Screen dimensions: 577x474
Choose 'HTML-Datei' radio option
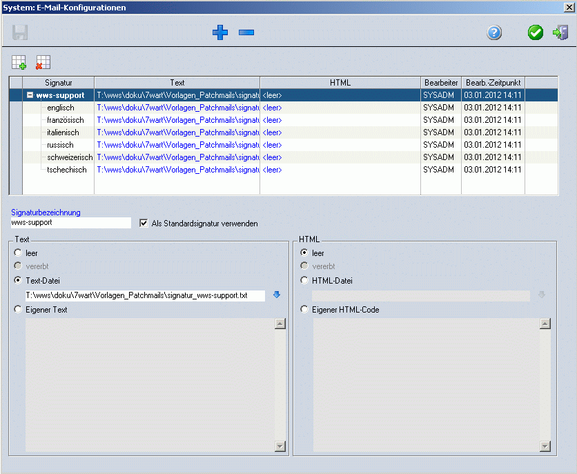pos(304,281)
